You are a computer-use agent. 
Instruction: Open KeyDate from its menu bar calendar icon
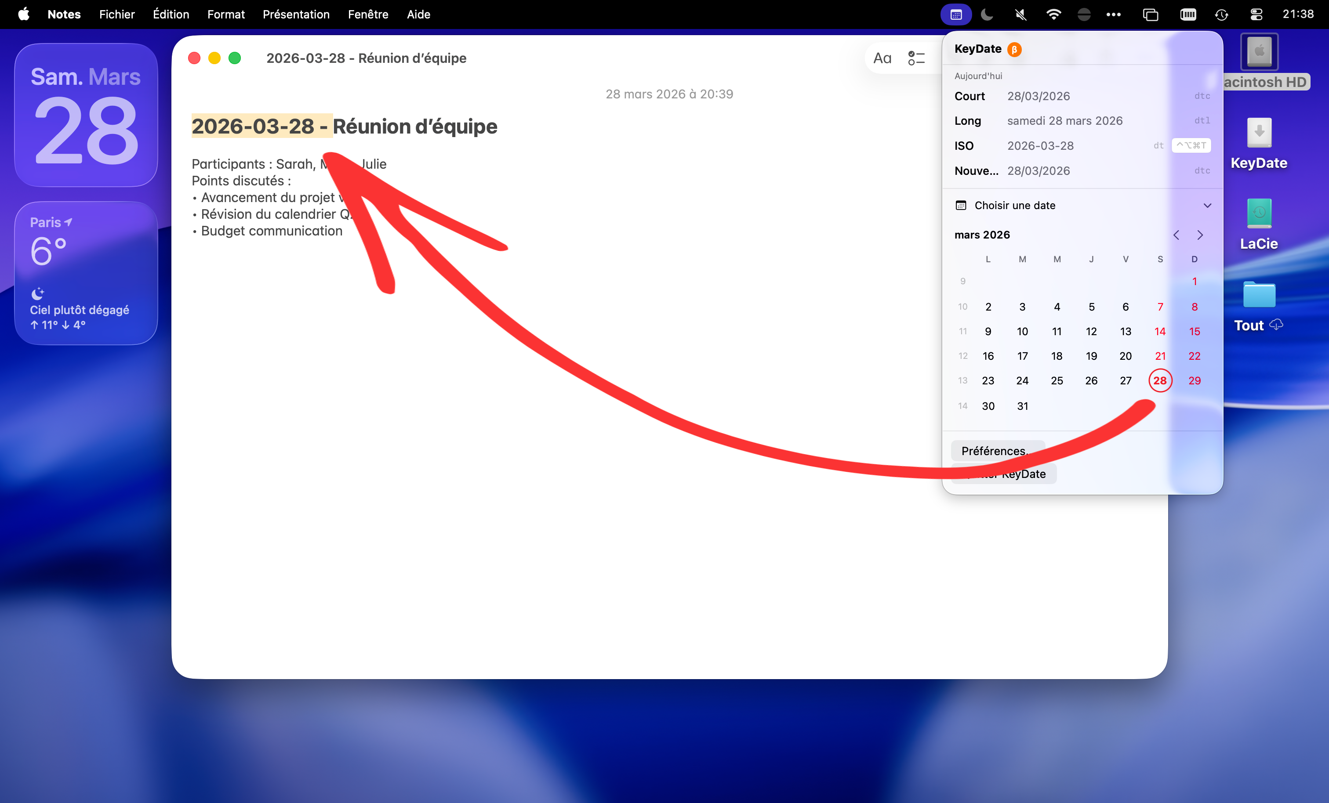click(955, 14)
